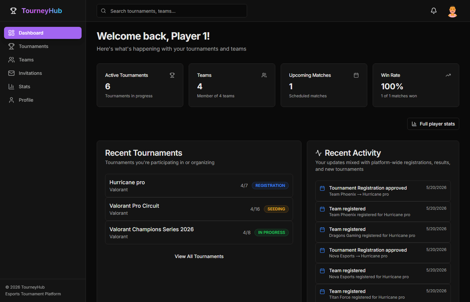Click the REGISTRATION status badge

pyautogui.click(x=270, y=186)
